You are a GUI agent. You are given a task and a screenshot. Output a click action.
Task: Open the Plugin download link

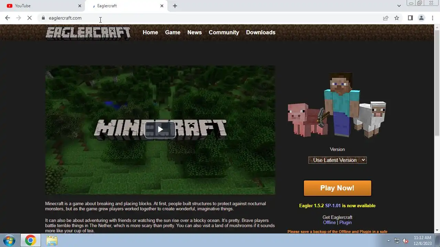345,222
